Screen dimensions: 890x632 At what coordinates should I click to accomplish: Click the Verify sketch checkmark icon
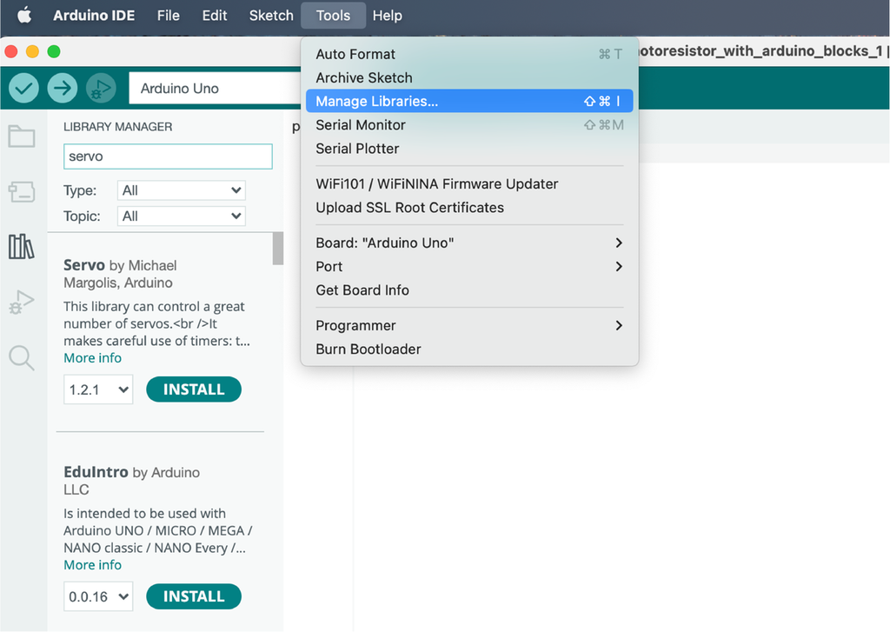(23, 88)
